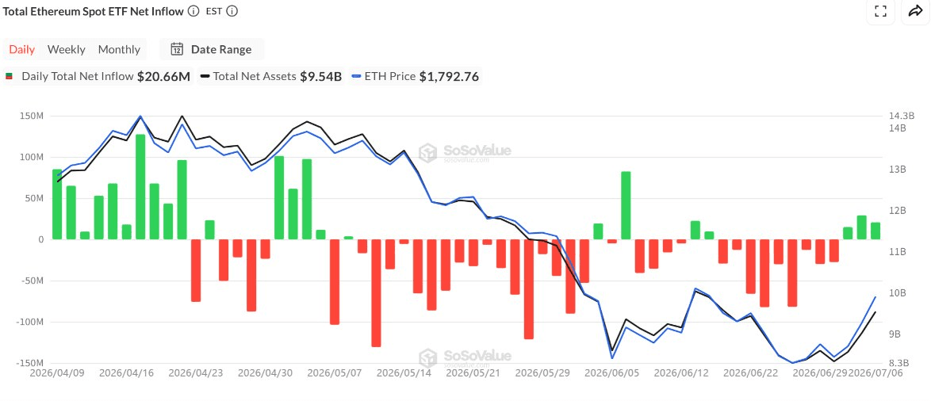Click the blue ETH Price legend swatch
The width and height of the screenshot is (931, 401).
coord(356,77)
